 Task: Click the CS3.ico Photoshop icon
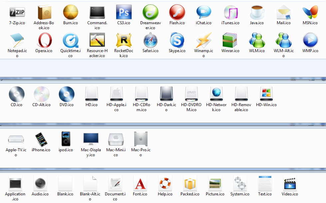click(x=124, y=13)
